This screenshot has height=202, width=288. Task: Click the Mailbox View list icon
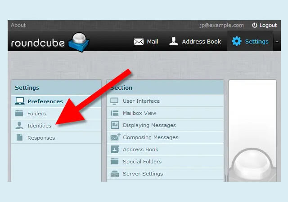115,113
